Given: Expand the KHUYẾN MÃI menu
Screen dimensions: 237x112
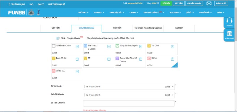Looking at the screenshot, I should (x=205, y=12).
